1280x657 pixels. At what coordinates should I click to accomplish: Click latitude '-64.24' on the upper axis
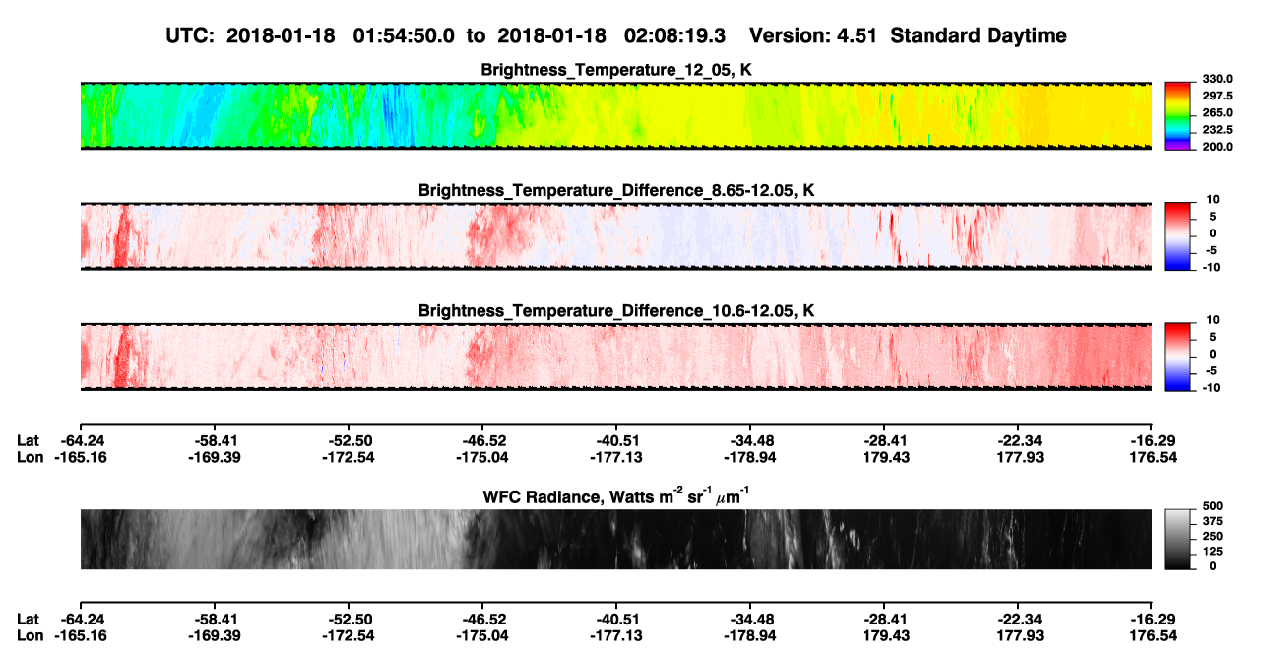click(81, 440)
